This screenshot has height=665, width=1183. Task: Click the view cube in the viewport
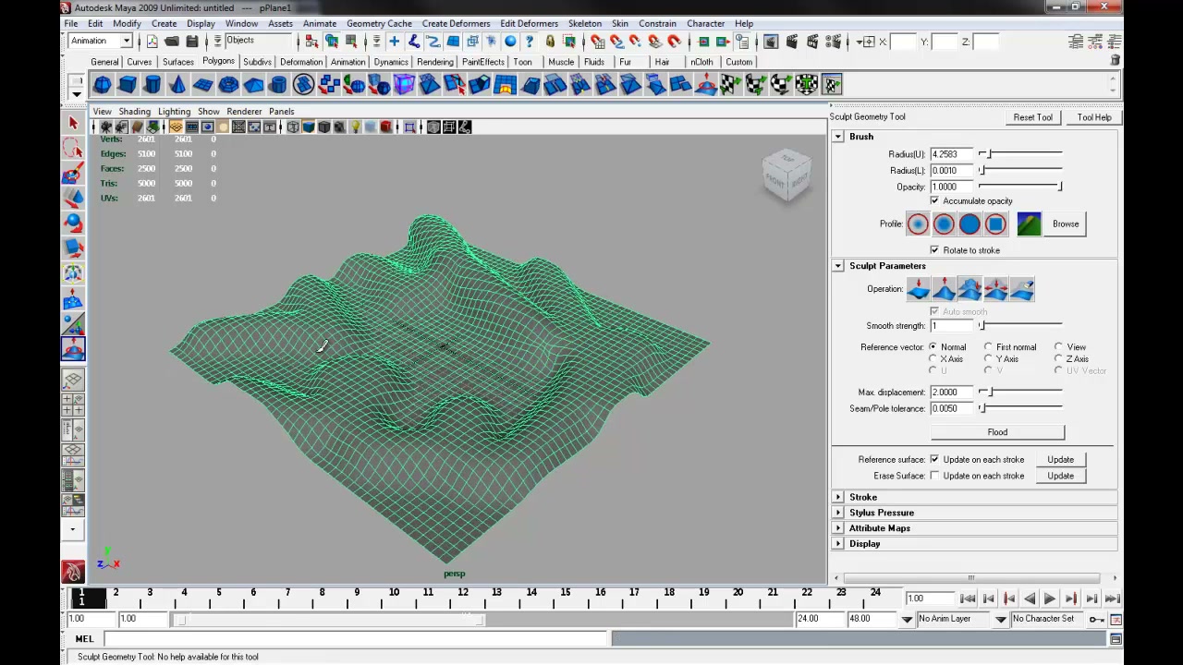coord(787,174)
